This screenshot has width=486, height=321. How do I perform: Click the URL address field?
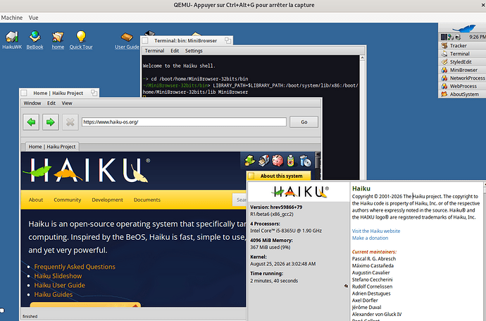click(184, 122)
